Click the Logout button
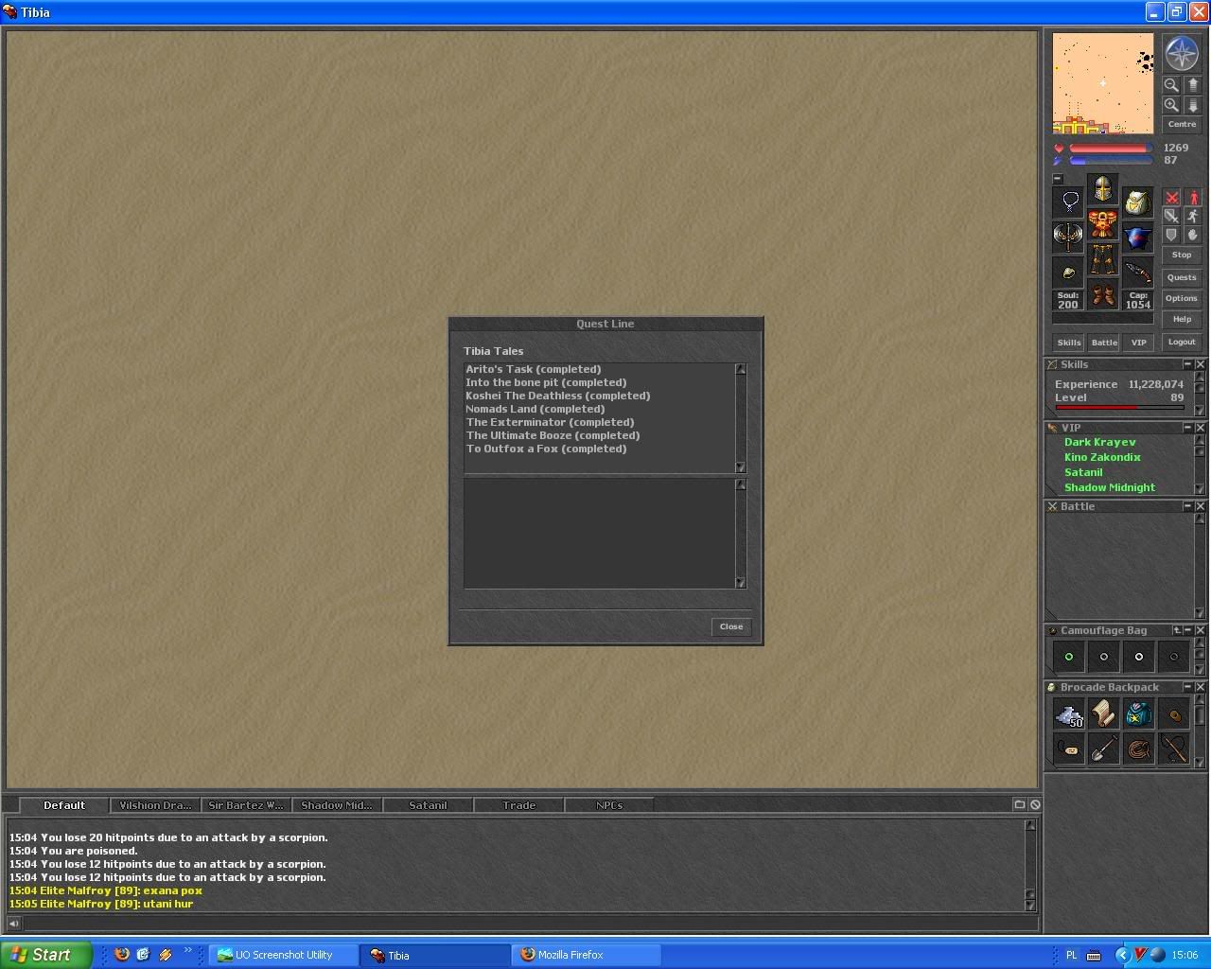 tap(1182, 342)
